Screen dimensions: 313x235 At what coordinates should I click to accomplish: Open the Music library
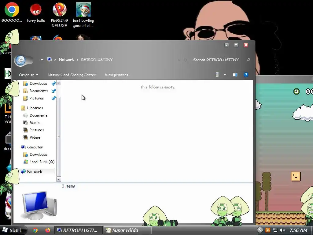click(x=31, y=123)
